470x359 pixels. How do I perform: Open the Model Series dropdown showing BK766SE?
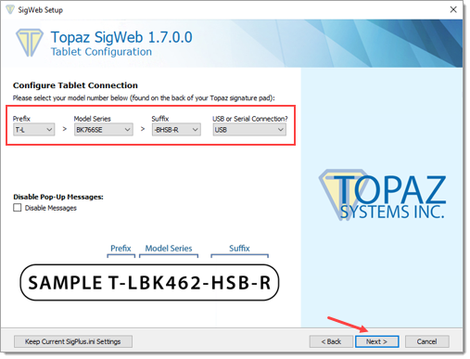click(103, 130)
